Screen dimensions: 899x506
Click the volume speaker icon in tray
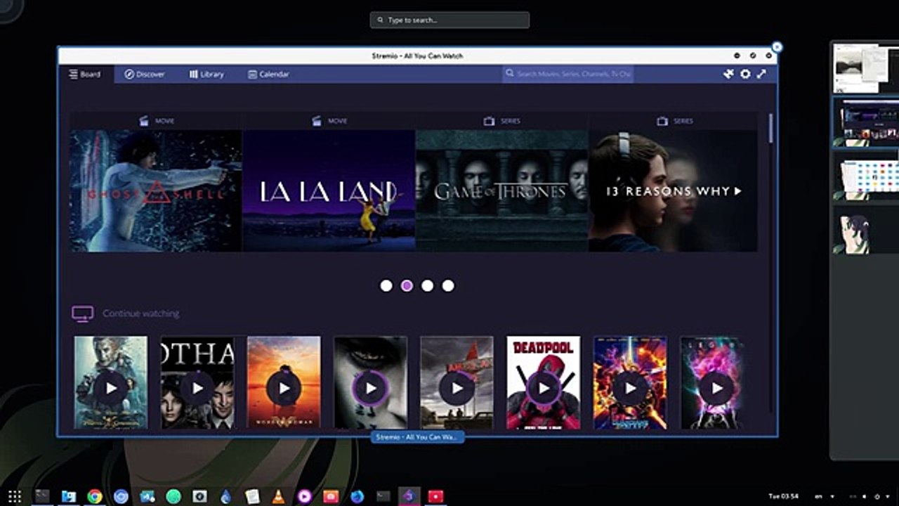(x=865, y=496)
